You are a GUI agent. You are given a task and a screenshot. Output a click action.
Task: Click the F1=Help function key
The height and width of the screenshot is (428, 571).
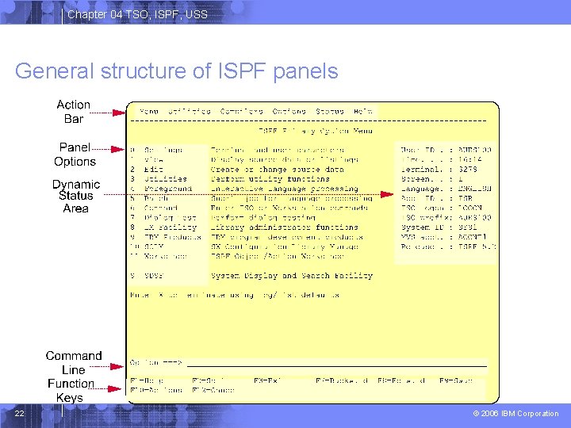[147, 380]
